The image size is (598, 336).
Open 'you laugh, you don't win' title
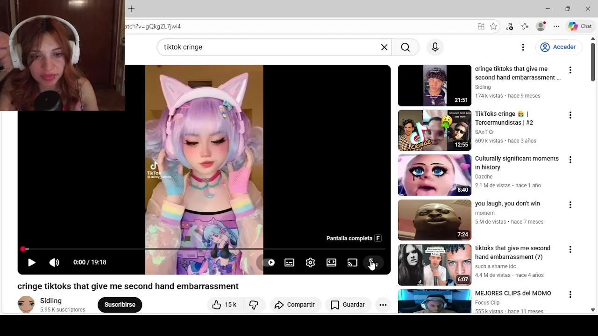(507, 203)
